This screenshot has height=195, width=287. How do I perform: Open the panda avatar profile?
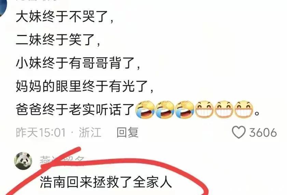[x=23, y=161]
